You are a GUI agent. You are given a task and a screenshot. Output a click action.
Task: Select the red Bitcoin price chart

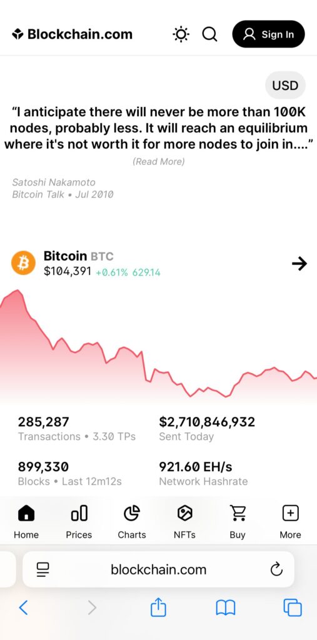pyautogui.click(x=159, y=345)
